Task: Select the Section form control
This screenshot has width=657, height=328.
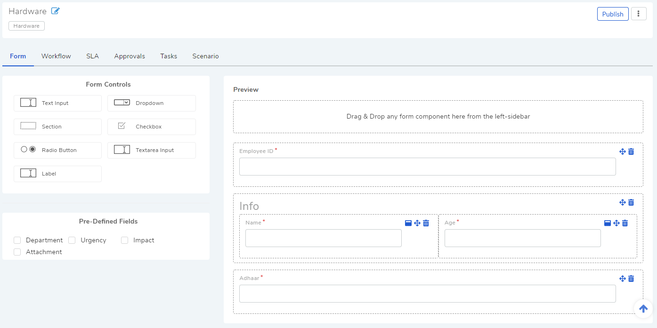Action: pyautogui.click(x=57, y=127)
